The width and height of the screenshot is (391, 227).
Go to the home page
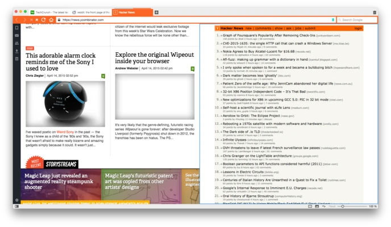51,20
